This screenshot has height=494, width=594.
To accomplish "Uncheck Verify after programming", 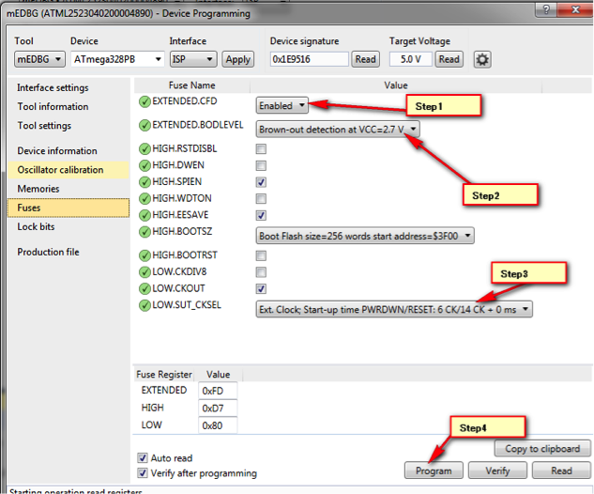I will tap(144, 473).
